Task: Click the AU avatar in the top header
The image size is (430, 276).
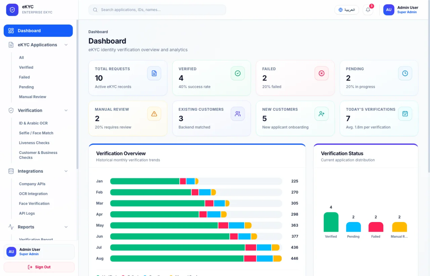Action: [x=389, y=10]
